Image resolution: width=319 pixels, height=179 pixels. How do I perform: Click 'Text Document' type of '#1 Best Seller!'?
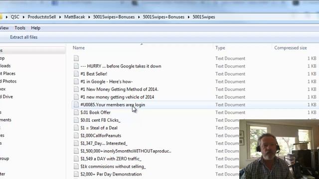(x=230, y=74)
